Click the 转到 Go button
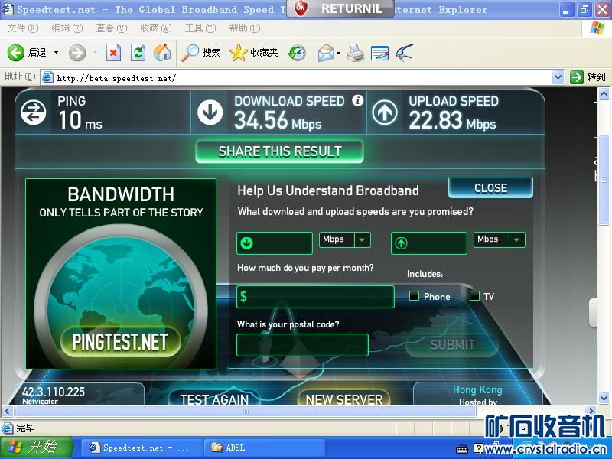 (588, 77)
